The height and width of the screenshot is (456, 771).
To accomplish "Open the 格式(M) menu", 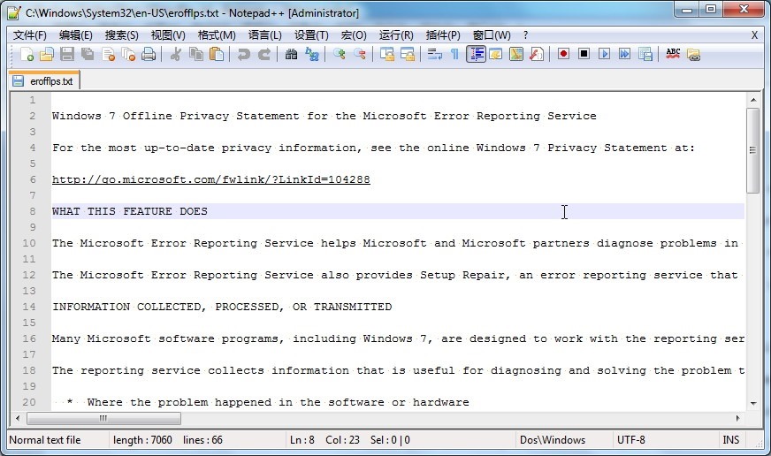I will pos(217,35).
